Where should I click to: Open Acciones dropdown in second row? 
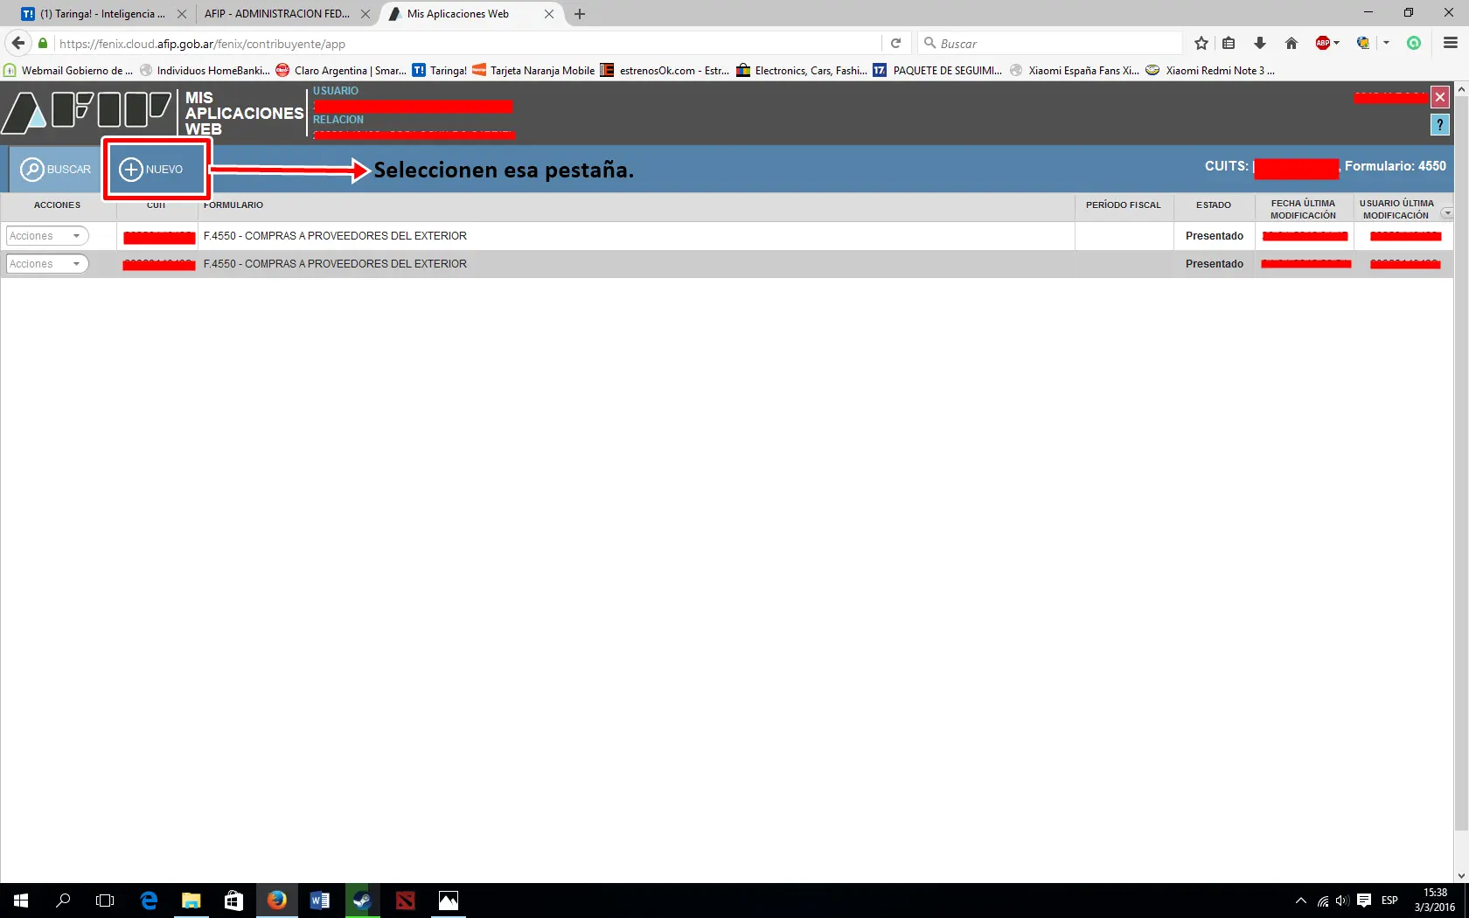47,264
